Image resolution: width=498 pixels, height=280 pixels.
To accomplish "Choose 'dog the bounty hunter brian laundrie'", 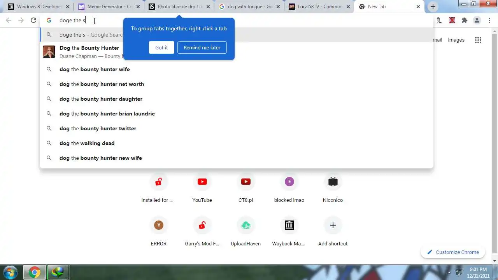I will pos(237,114).
